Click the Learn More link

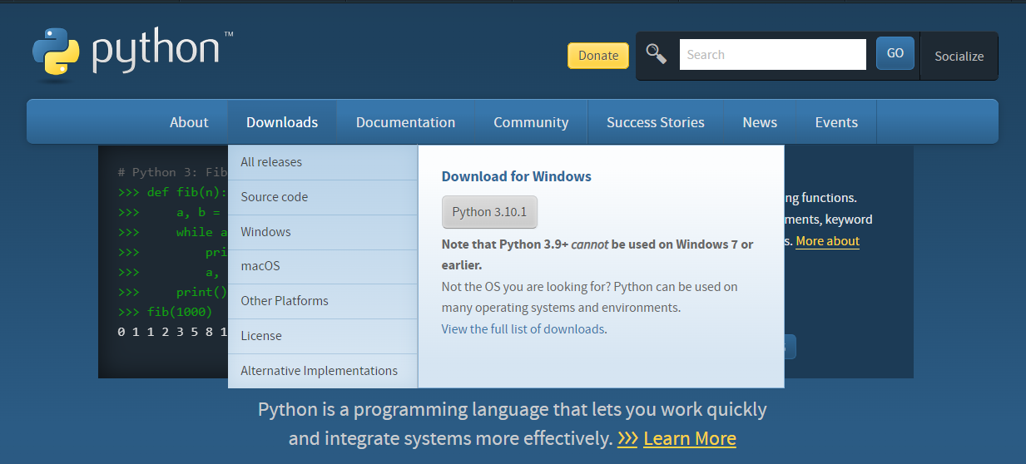[689, 439]
